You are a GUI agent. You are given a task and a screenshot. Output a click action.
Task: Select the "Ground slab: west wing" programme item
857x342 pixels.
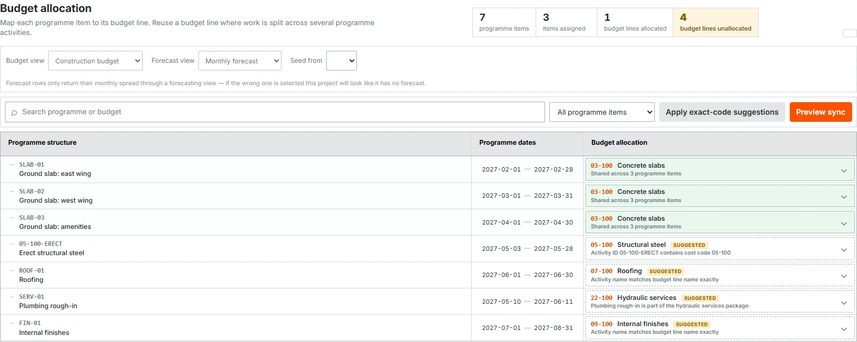56,201
